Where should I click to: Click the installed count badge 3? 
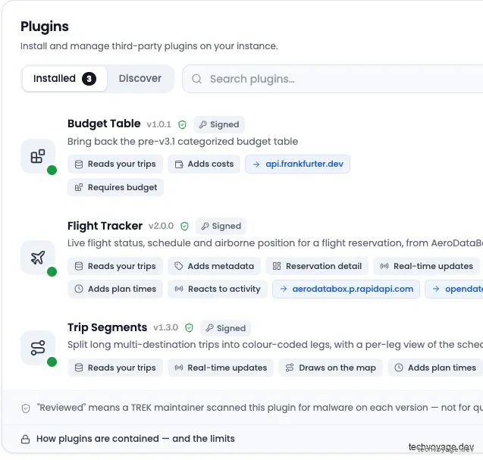[89, 79]
